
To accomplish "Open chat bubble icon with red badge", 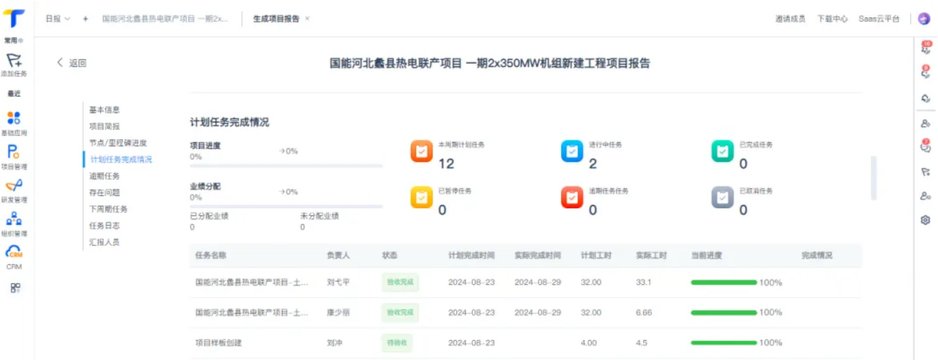I will coord(926,146).
